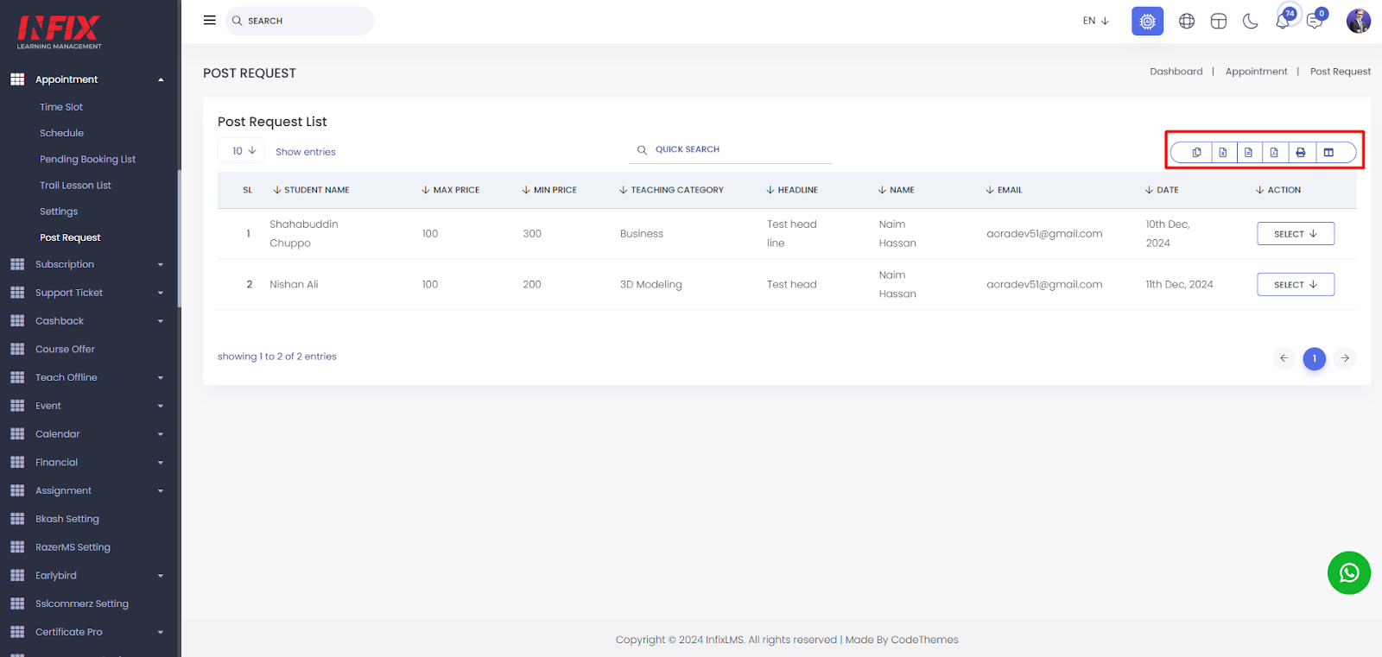Toggle dark mode moon icon
The width and height of the screenshot is (1382, 657).
[1250, 22]
